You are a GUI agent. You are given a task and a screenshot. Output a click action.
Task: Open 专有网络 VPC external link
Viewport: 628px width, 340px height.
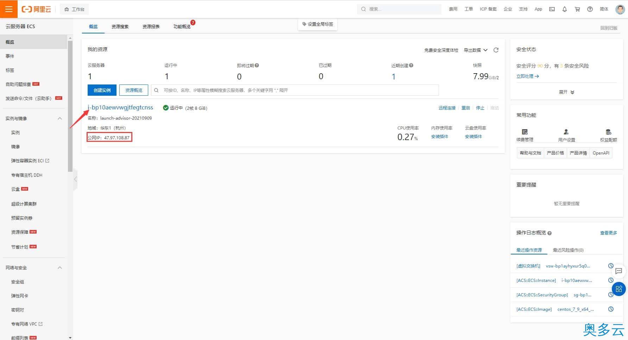(27, 324)
